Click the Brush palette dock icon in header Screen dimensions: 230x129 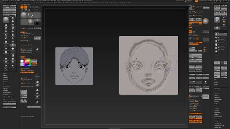point(17,3)
